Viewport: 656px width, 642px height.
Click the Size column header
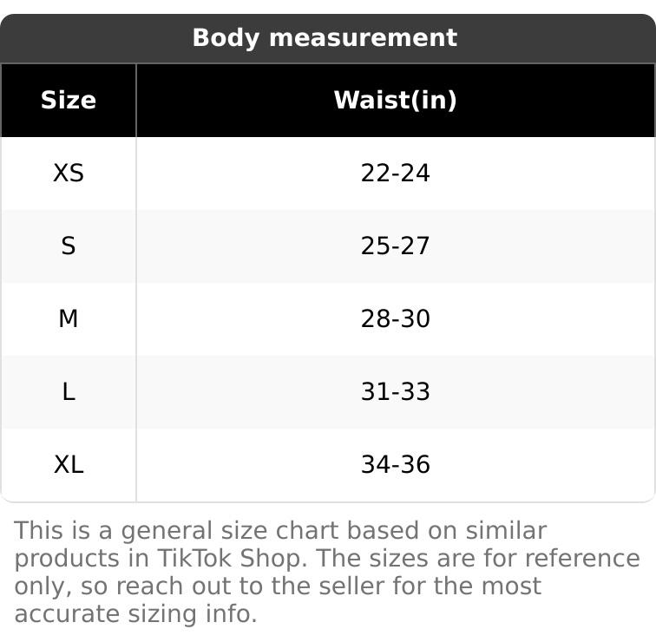coord(68,101)
